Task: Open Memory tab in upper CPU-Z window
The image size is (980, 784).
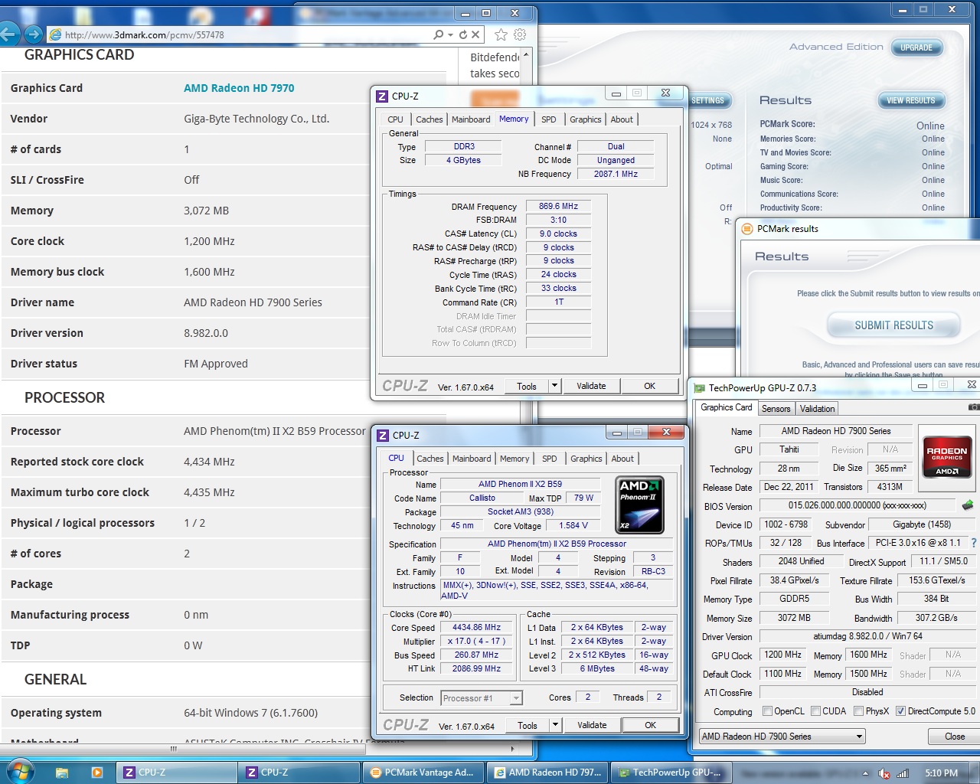Action: coord(514,119)
